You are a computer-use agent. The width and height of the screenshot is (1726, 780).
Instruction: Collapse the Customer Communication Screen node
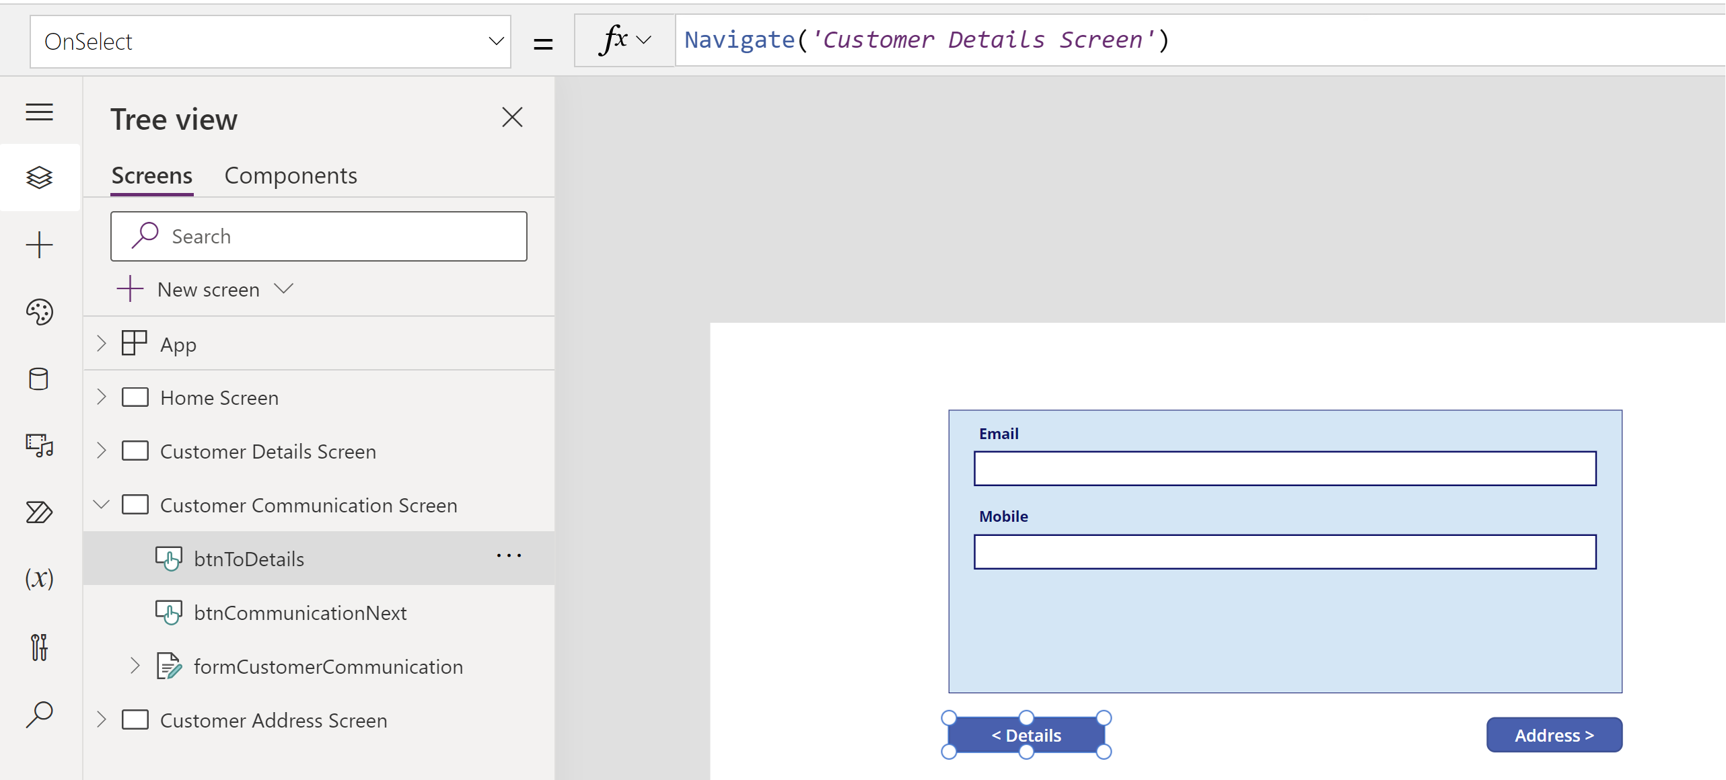(x=102, y=504)
